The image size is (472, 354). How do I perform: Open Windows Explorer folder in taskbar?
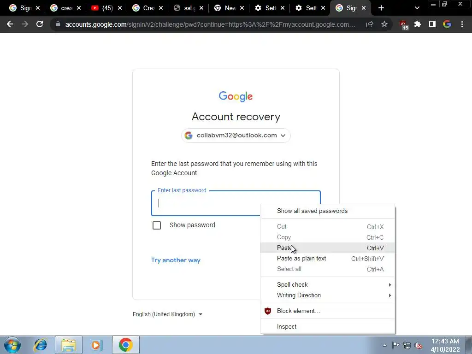(x=69, y=345)
